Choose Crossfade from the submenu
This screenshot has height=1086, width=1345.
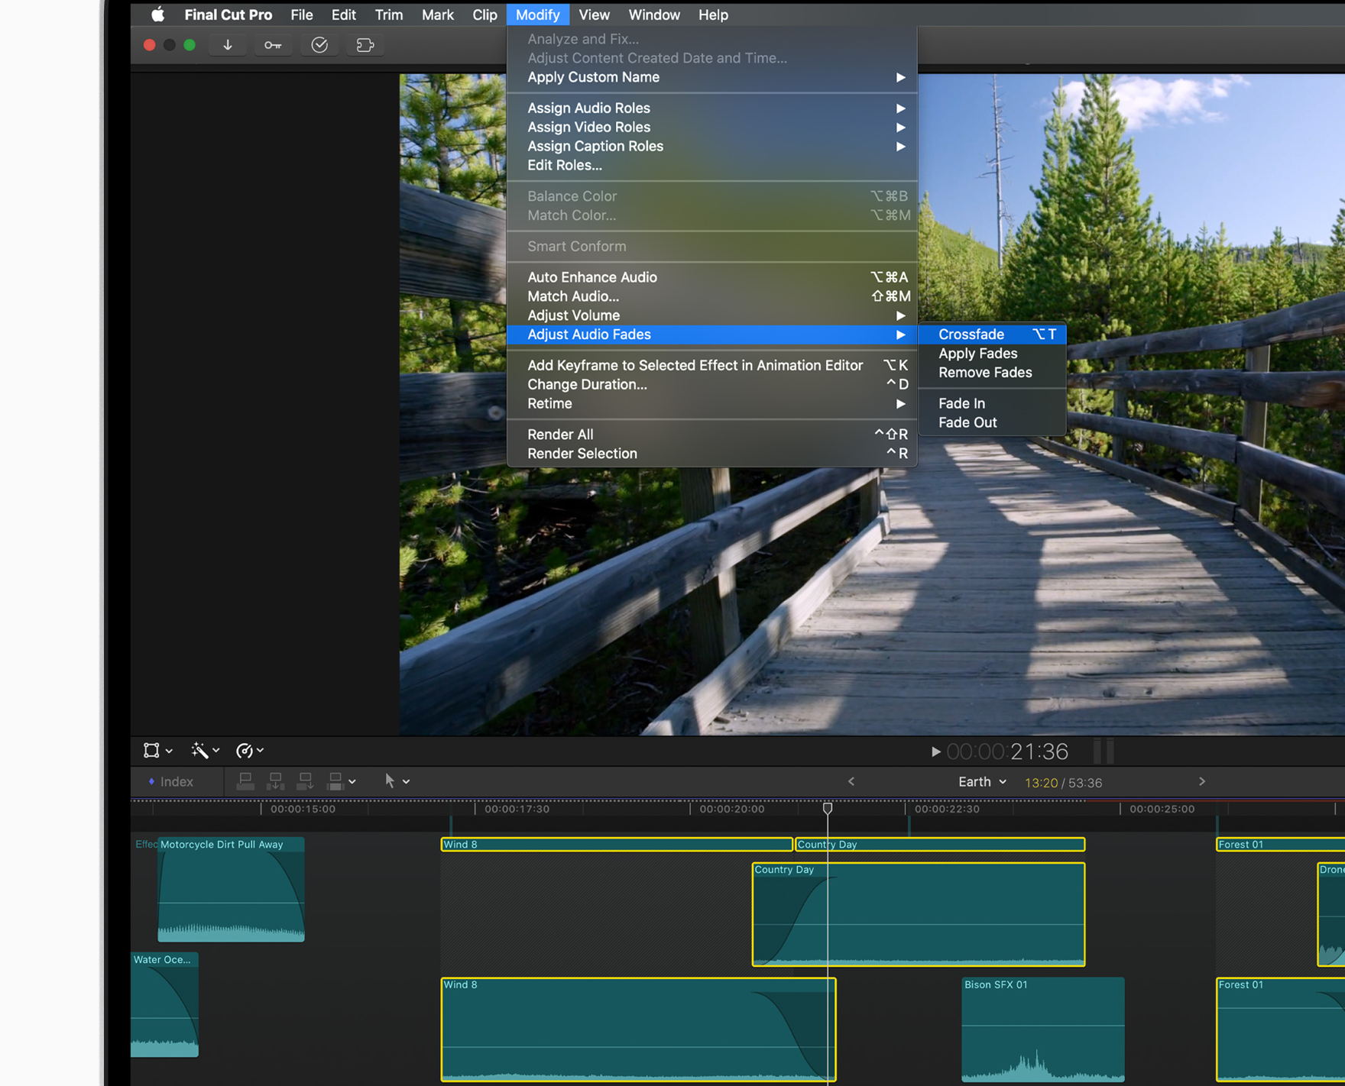point(971,335)
